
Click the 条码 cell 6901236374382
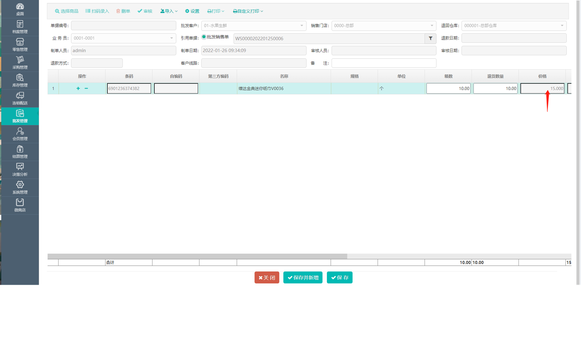click(129, 89)
